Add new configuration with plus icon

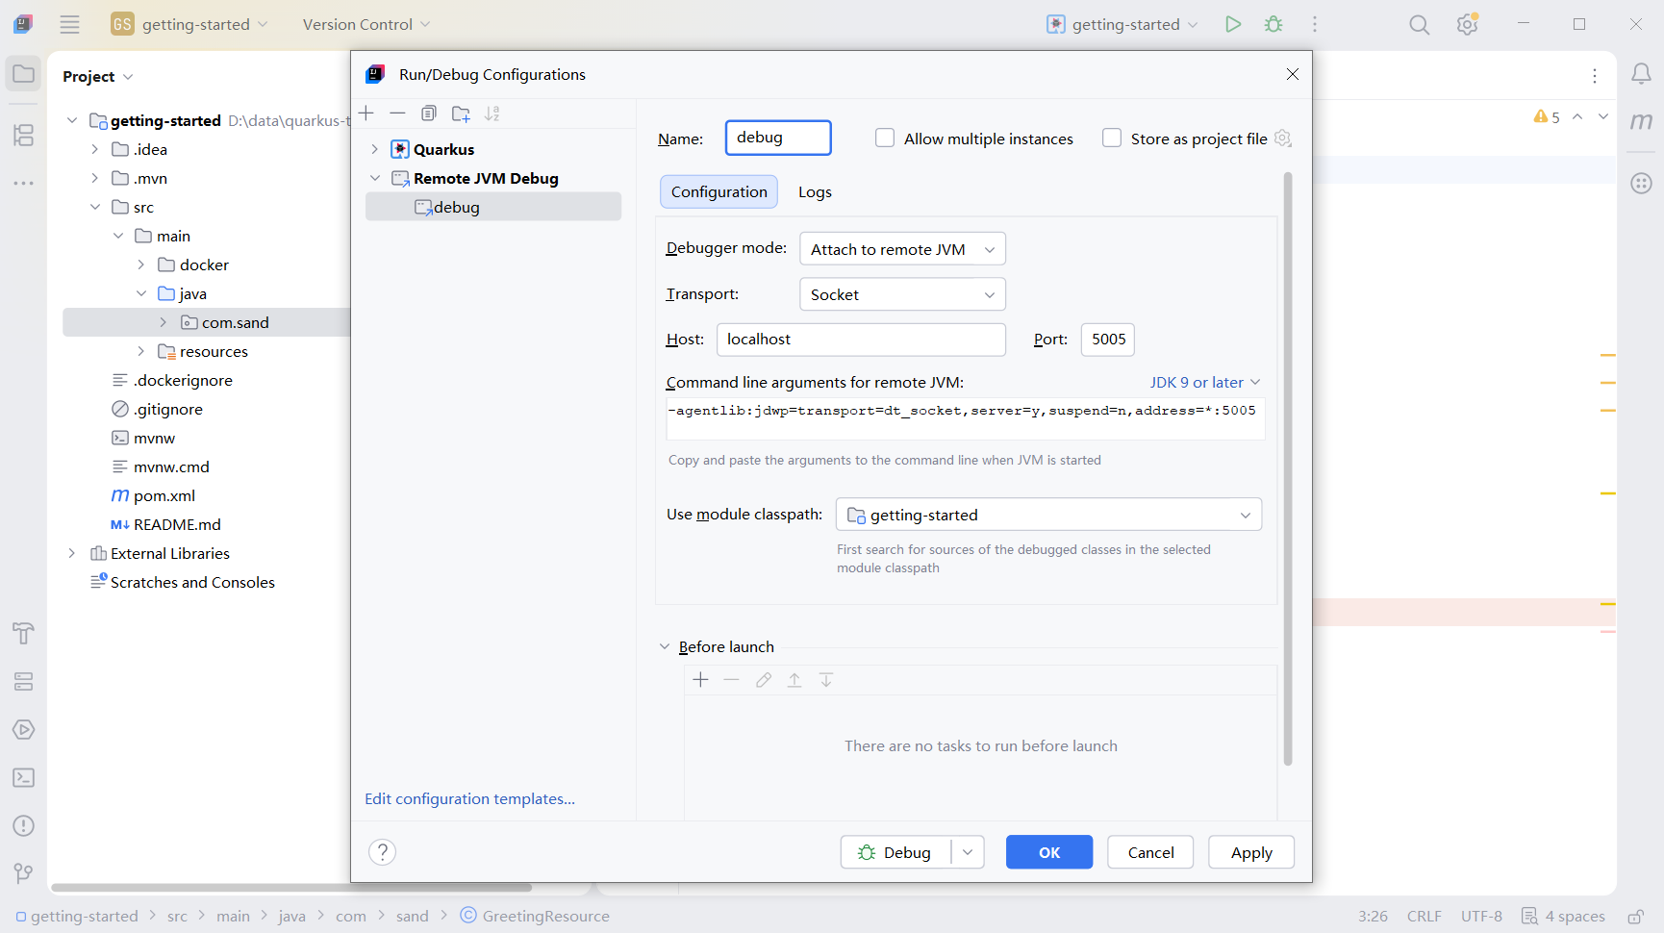pyautogui.click(x=366, y=113)
